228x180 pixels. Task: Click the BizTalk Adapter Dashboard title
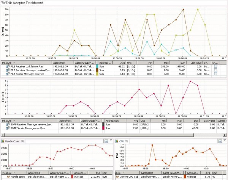(22, 3)
